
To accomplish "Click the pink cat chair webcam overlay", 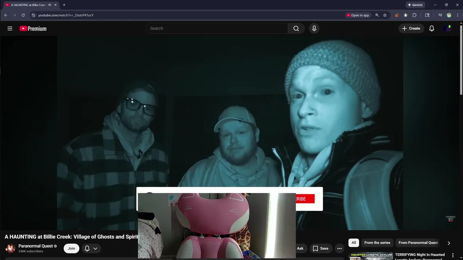I will tap(217, 226).
